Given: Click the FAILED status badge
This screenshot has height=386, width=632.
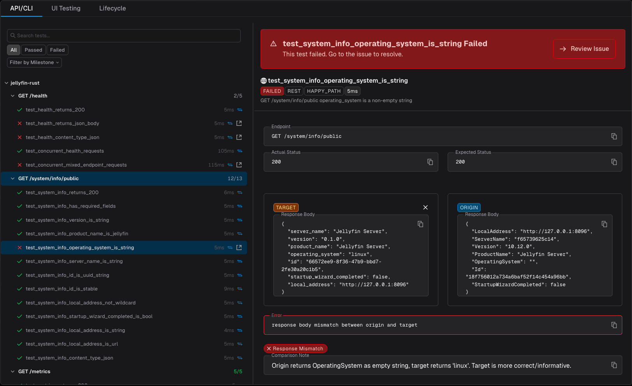Looking at the screenshot, I should click(x=272, y=91).
